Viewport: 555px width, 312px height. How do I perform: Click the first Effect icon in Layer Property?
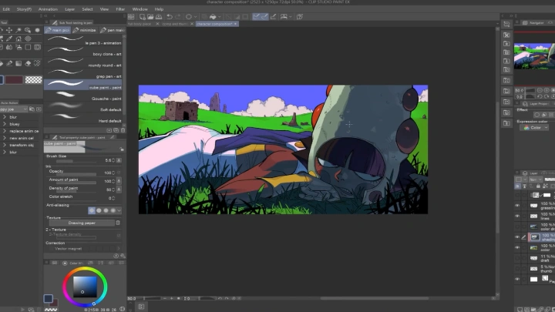point(537,115)
